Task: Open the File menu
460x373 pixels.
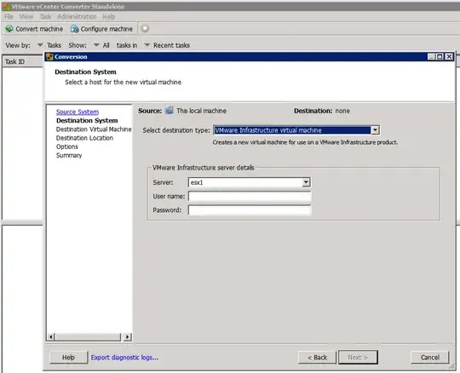Action: tap(9, 17)
